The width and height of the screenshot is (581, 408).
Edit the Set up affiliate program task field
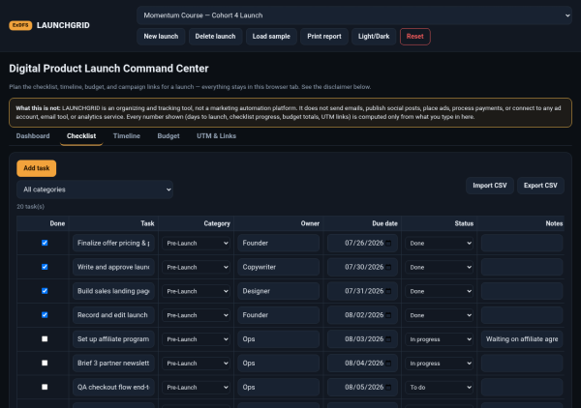click(x=113, y=339)
